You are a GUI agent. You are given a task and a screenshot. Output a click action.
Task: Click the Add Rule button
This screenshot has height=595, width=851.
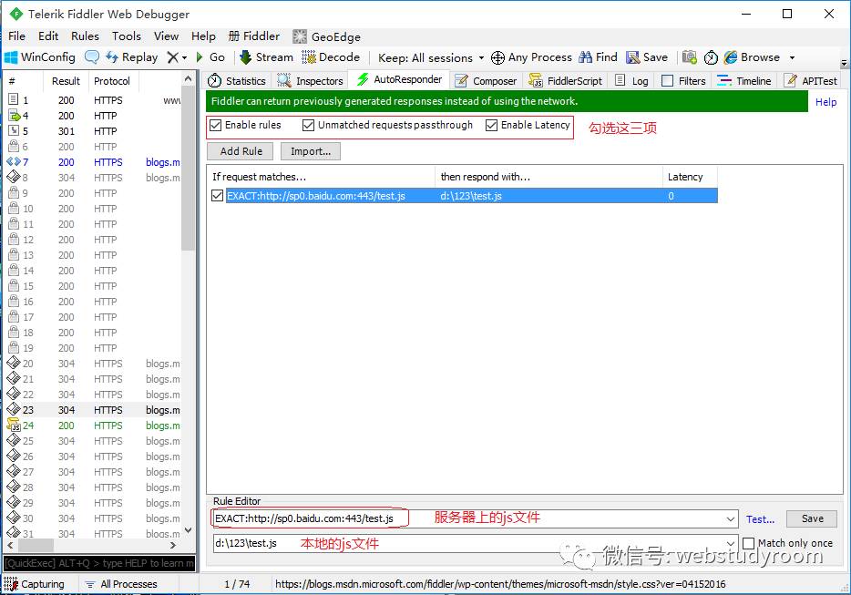point(241,151)
